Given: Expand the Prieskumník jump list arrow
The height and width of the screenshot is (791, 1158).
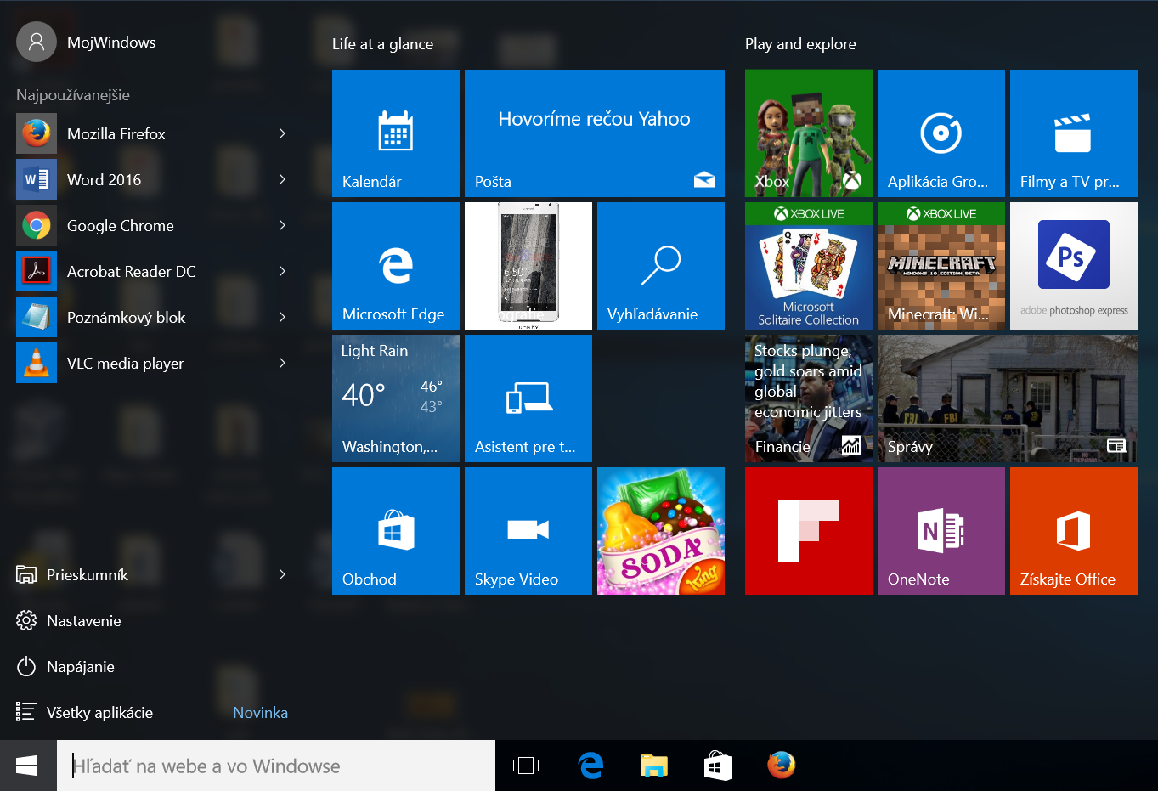Looking at the screenshot, I should (282, 574).
